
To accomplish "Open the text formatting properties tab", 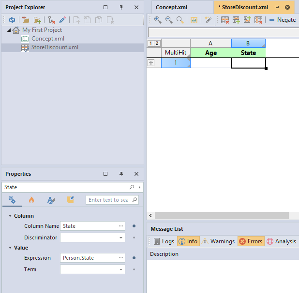I will point(51,200).
